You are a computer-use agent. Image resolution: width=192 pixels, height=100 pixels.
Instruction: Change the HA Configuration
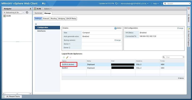(180, 28)
